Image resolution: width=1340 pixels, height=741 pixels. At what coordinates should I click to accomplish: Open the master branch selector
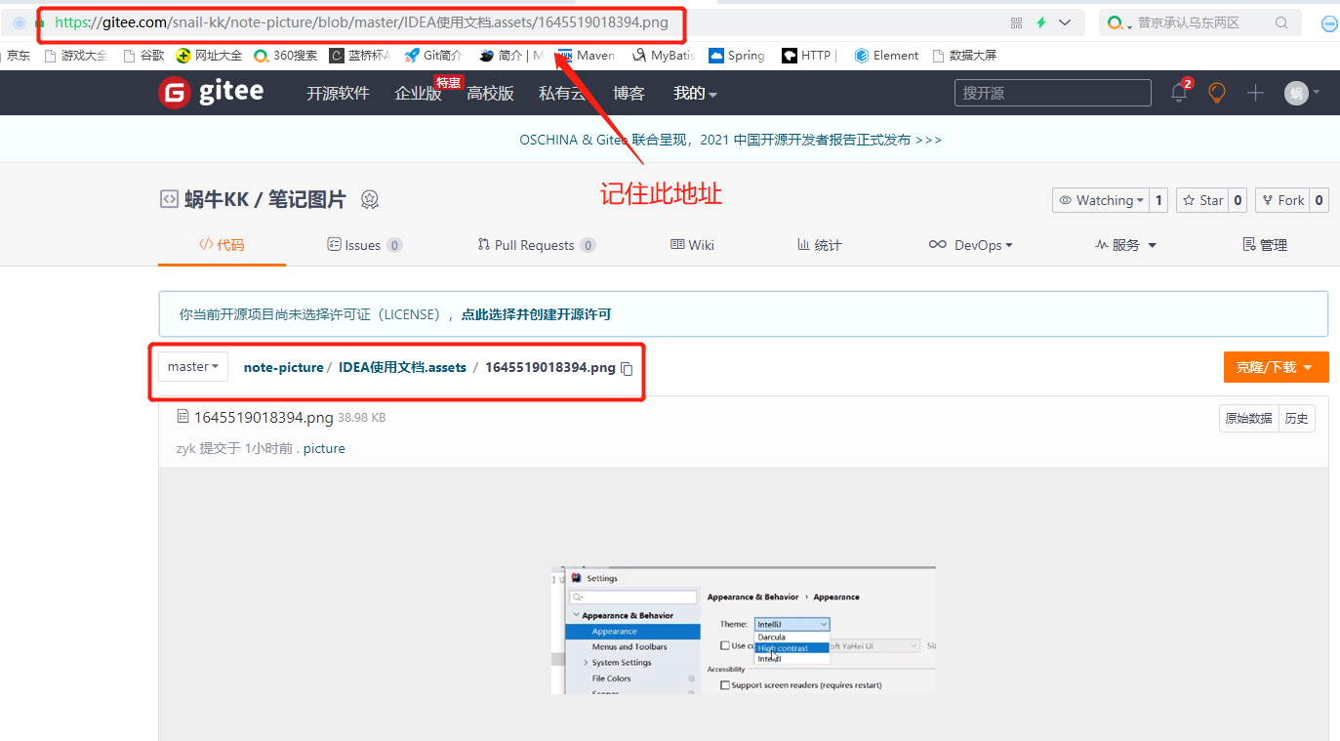click(x=193, y=367)
